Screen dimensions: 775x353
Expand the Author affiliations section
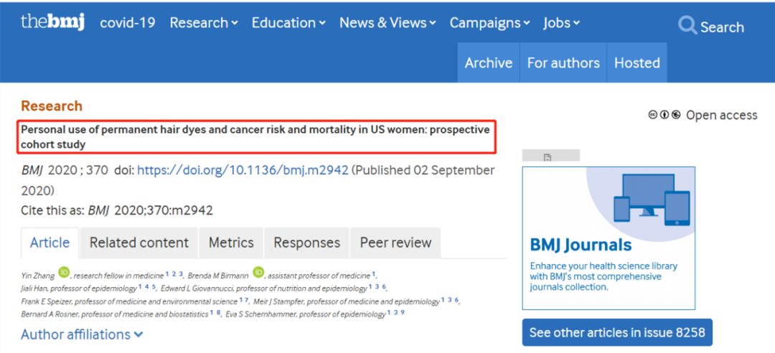point(82,334)
